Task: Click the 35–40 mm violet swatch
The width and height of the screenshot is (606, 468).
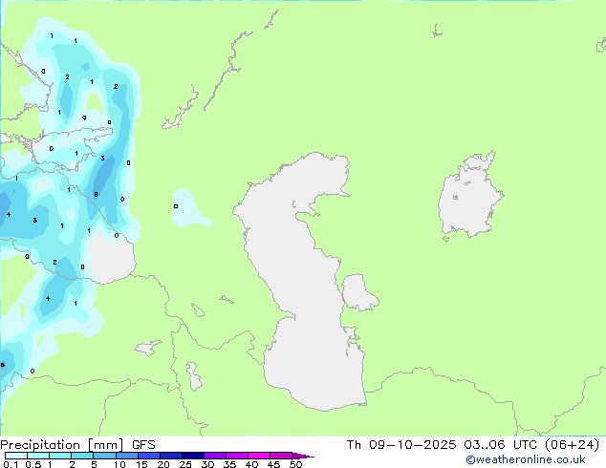Action: point(237,456)
